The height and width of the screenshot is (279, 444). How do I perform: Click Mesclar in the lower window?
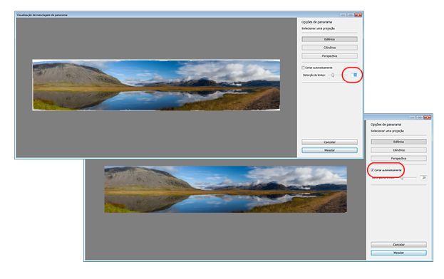tap(398, 253)
